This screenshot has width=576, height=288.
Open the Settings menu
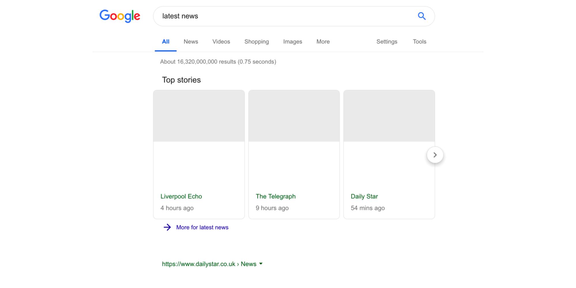click(x=386, y=41)
